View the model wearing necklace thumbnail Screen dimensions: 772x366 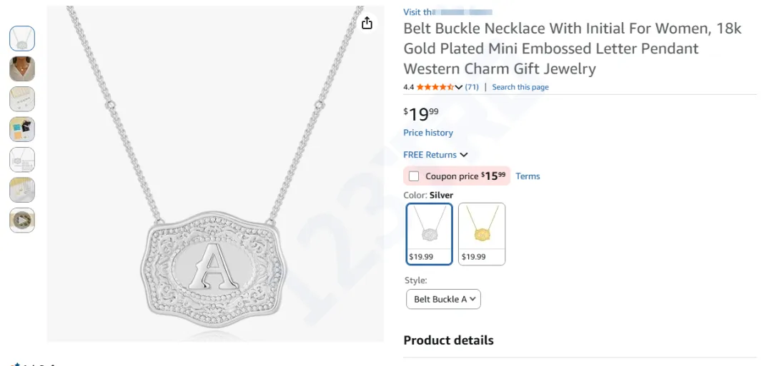click(x=22, y=68)
